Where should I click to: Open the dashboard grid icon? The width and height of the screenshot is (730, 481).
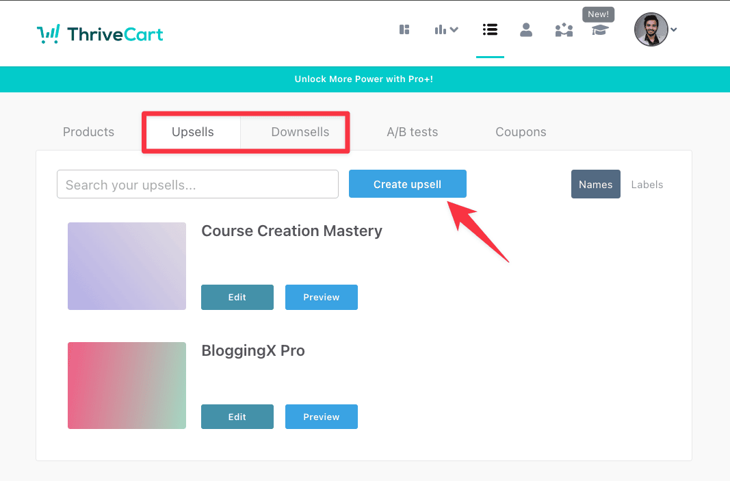404,30
